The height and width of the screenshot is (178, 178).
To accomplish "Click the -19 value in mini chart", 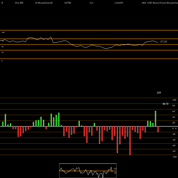I will click(x=115, y=169).
